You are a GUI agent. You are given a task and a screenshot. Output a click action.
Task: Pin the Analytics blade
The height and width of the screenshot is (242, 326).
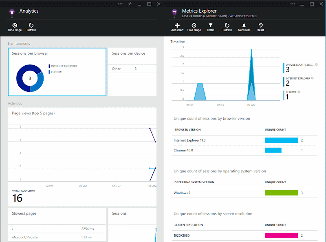point(130,4)
